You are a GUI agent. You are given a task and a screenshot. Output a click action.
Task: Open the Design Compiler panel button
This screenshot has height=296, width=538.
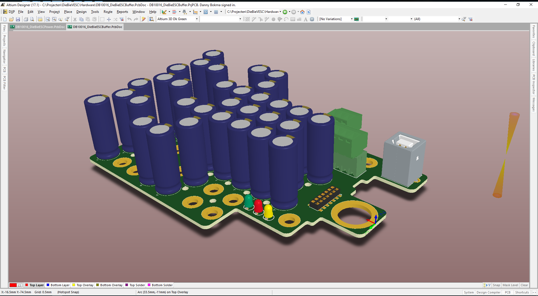coord(488,292)
